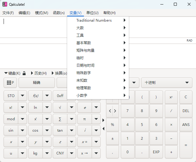Open the 编辑(E) menu
Viewport: 196px width, 162px height.
(24, 13)
